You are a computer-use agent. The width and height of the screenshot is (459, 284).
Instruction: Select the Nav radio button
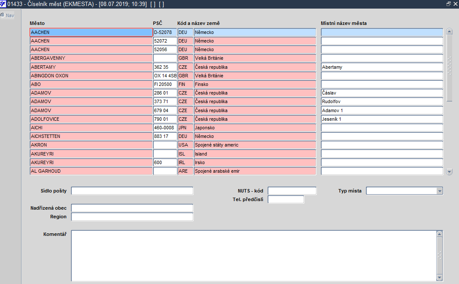click(x=3, y=15)
